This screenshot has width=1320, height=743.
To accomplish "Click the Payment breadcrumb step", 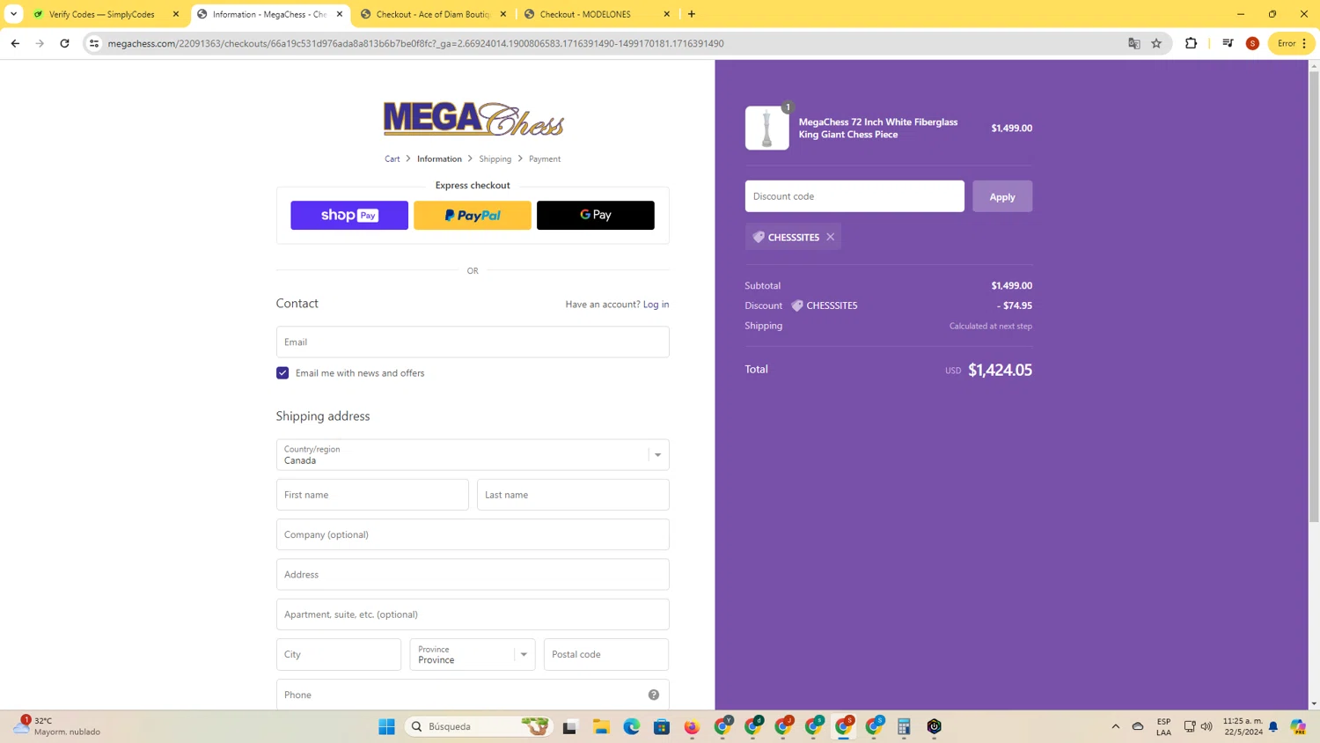I will (545, 159).
